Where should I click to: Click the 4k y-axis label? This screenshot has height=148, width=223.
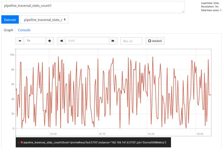coord(13,99)
